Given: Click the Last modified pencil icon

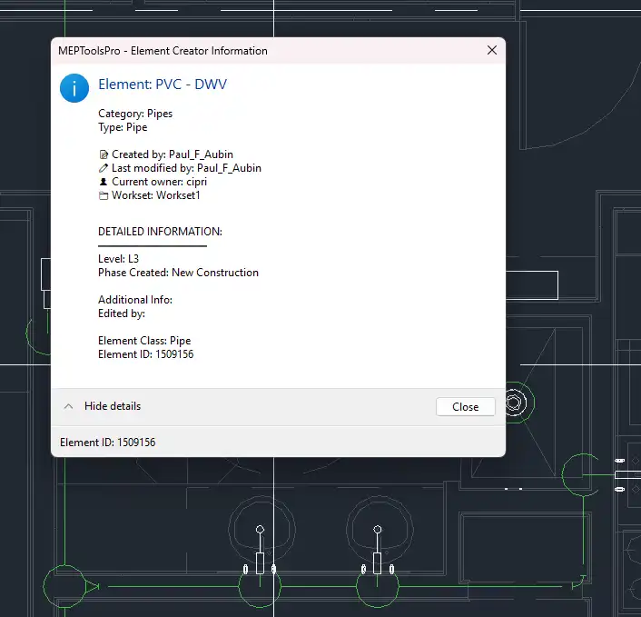Looking at the screenshot, I should [x=103, y=168].
